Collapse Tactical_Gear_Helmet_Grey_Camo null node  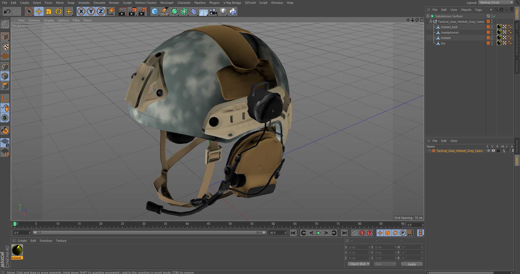point(431,21)
